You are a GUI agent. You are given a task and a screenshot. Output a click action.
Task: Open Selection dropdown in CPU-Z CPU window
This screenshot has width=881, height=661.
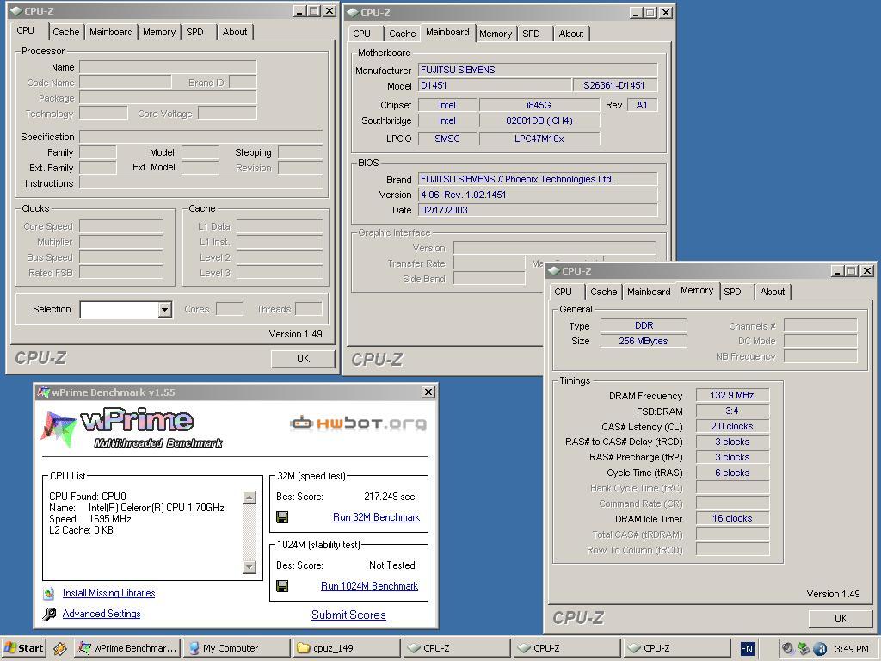(164, 309)
